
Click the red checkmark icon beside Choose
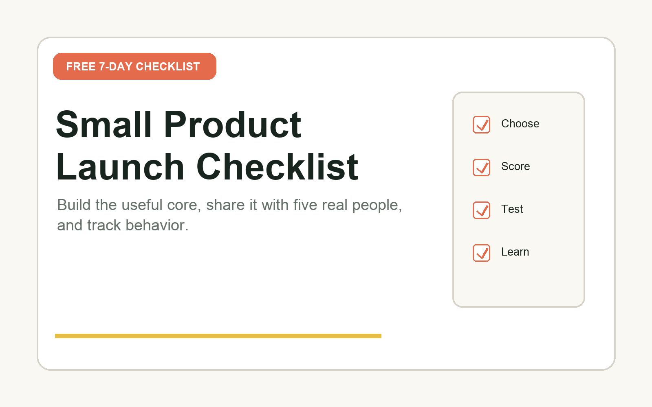(x=482, y=125)
